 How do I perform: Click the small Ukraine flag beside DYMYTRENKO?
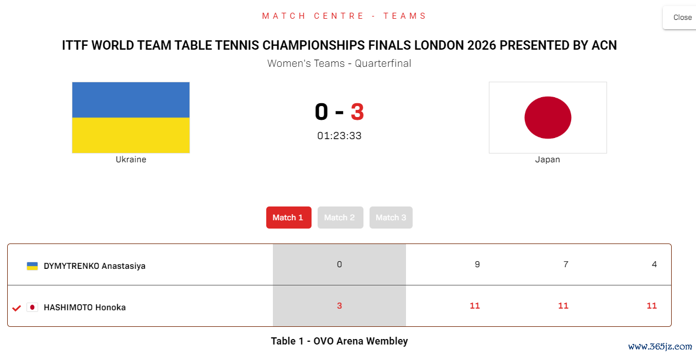pyautogui.click(x=32, y=266)
